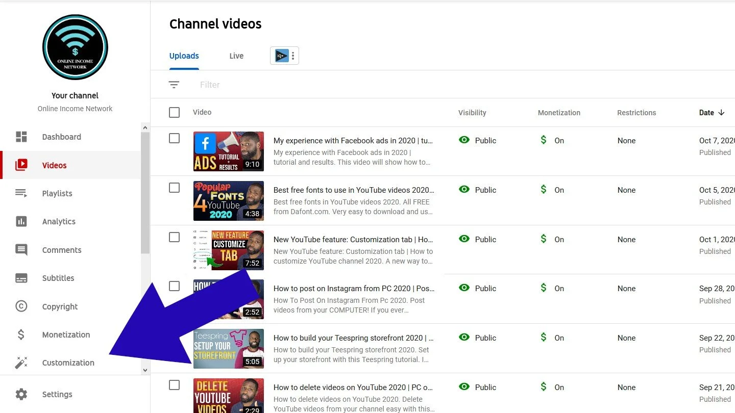The width and height of the screenshot is (735, 413).
Task: Tick the select-all videos checkbox in header
Action: [x=174, y=112]
